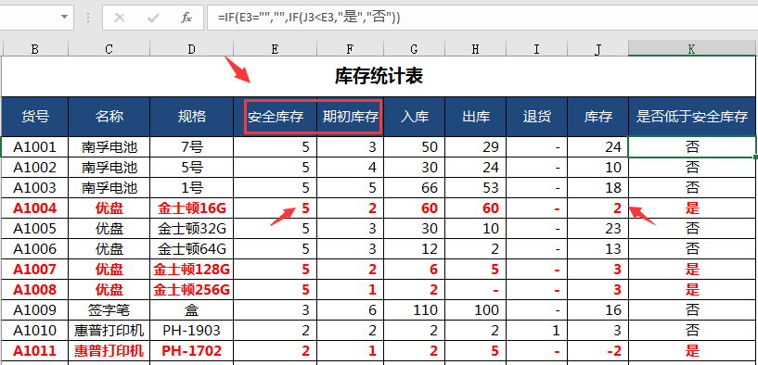Click 出库 value 53 for A1003

(x=476, y=187)
